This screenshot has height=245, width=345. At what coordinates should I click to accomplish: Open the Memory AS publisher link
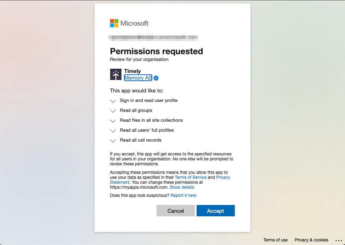pos(138,78)
